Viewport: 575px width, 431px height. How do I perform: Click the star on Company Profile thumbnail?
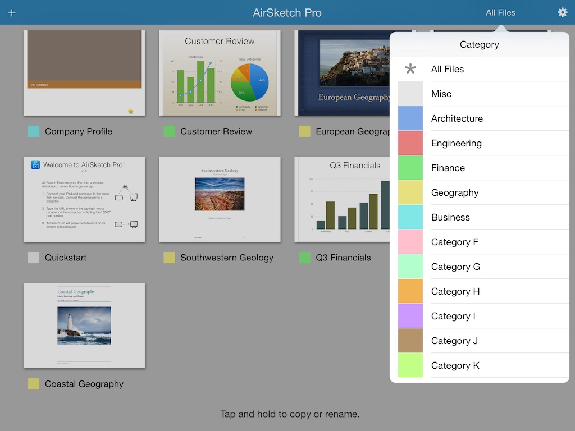pos(130,111)
